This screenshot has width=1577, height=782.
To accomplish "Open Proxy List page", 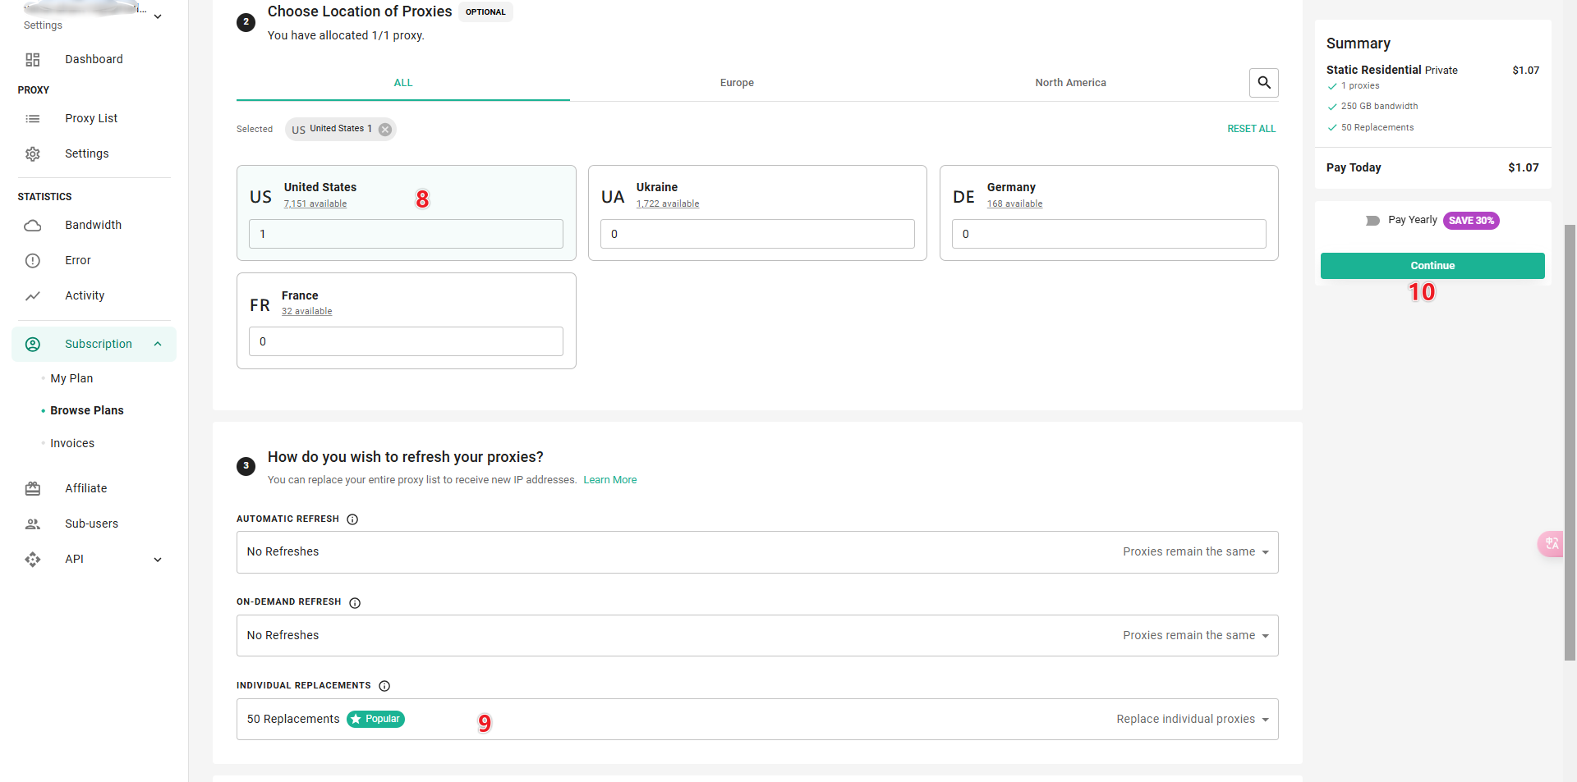I will pyautogui.click(x=91, y=119).
